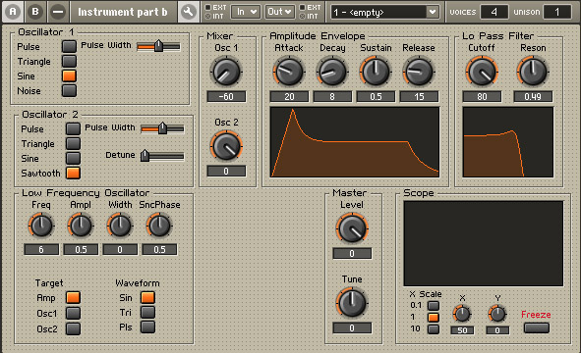Select Pls LFO waveform

147,328
